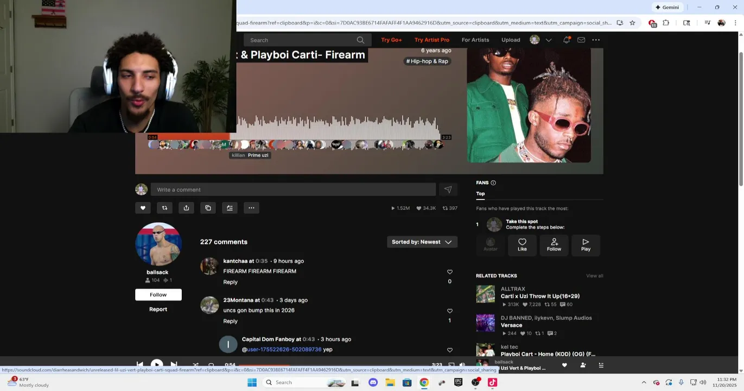The image size is (744, 391).
Task: Toggle Follow for user ballsack
Action: pos(158,294)
